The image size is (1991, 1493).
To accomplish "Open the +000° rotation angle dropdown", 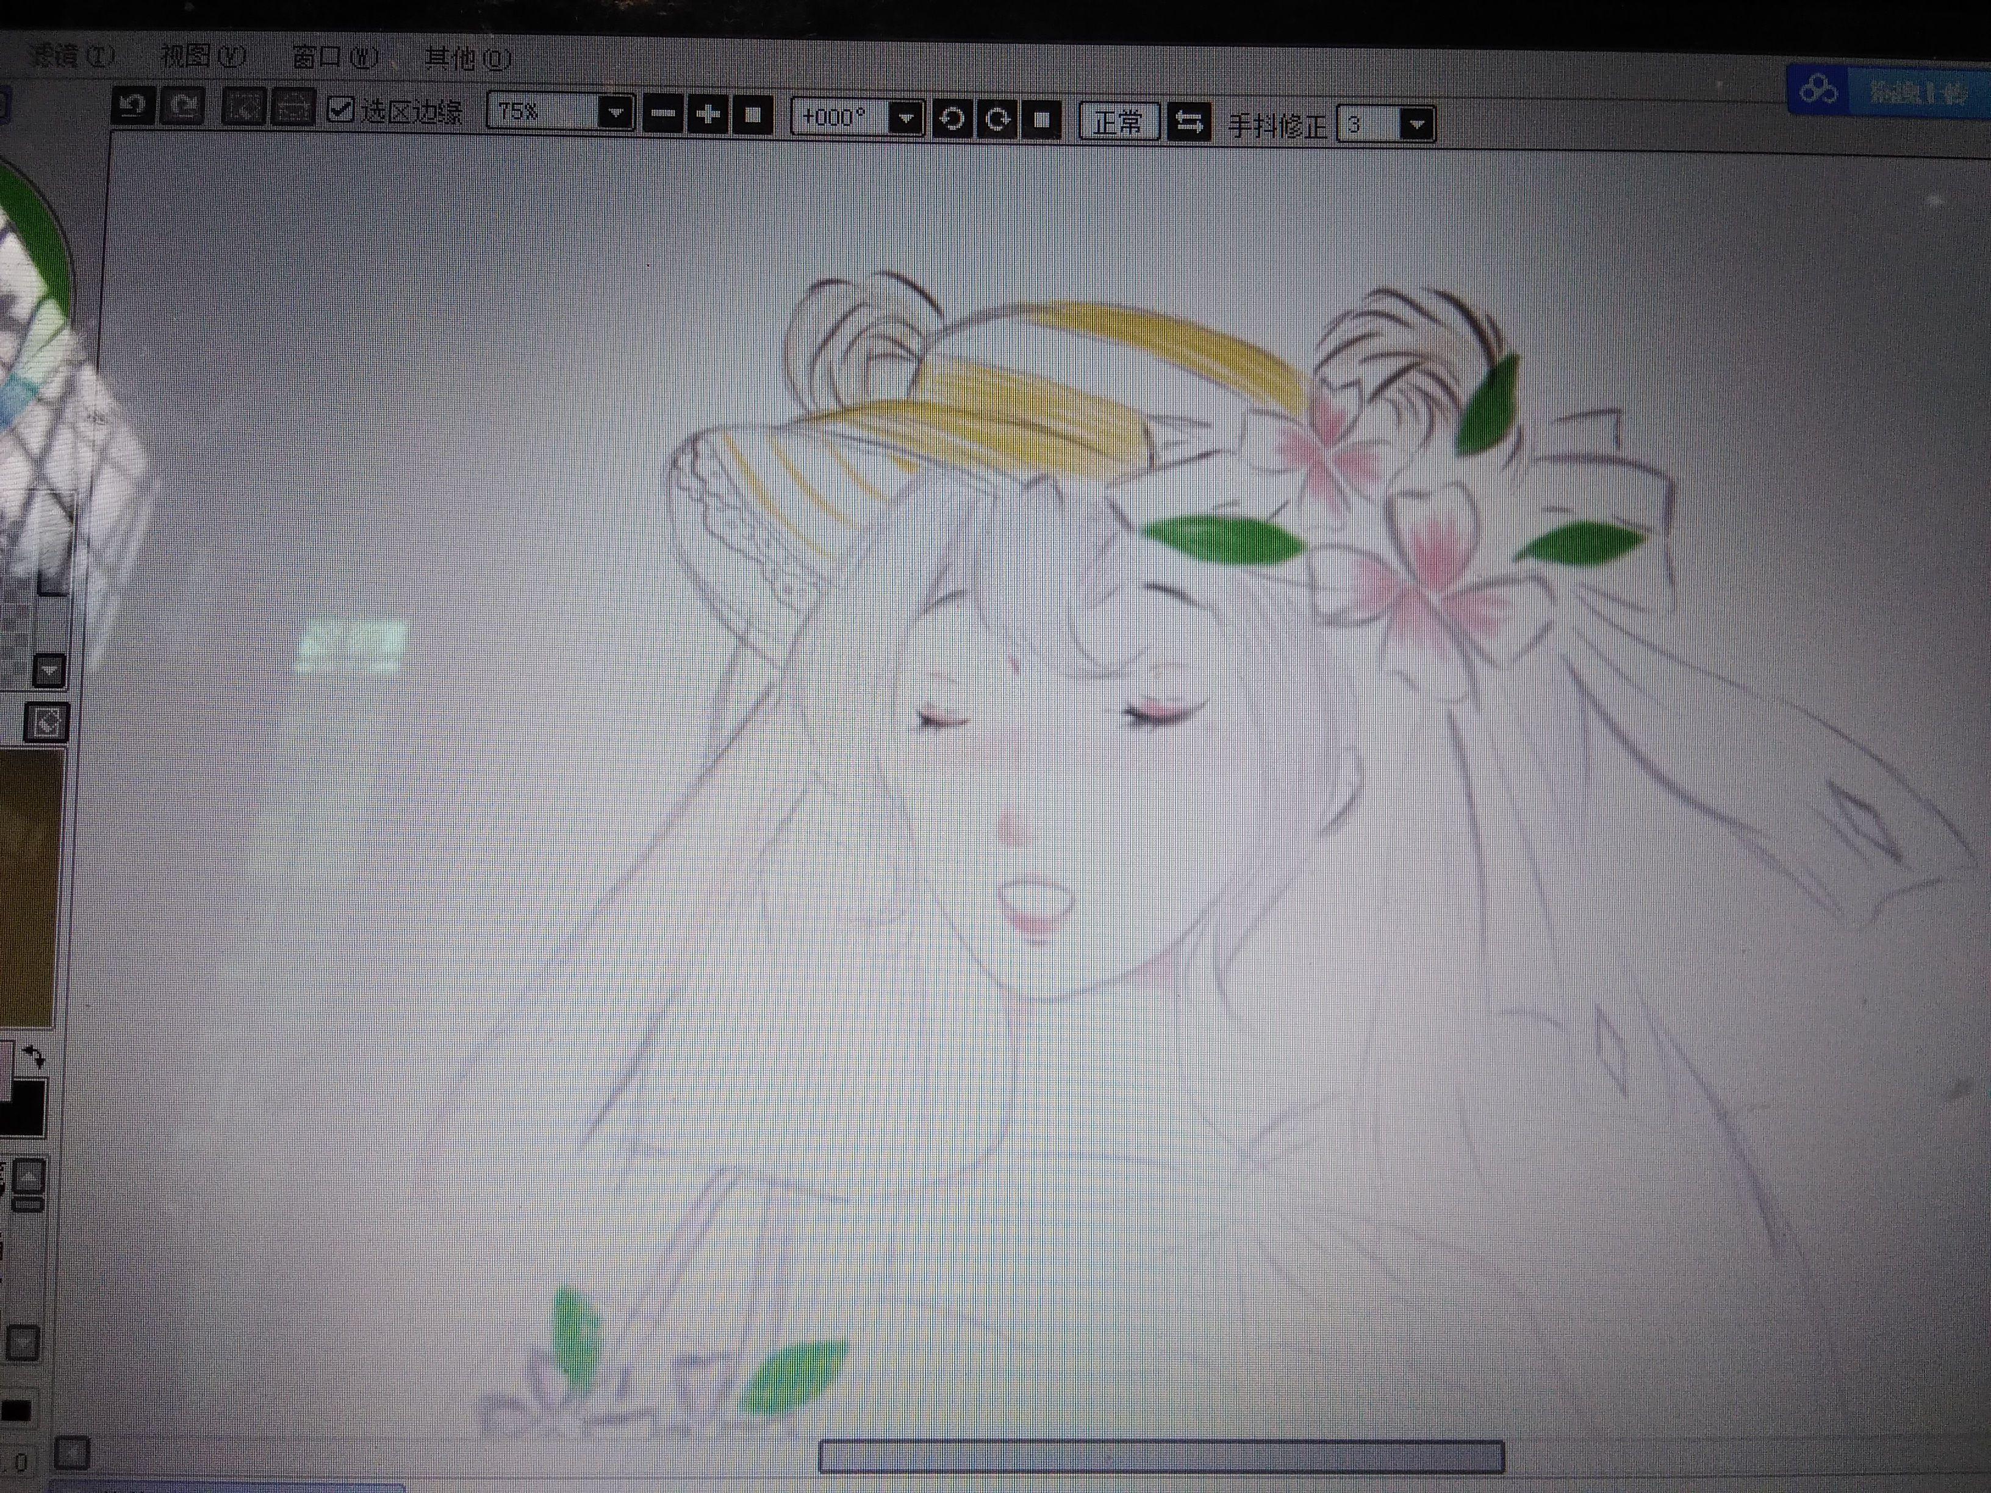I will coord(906,119).
